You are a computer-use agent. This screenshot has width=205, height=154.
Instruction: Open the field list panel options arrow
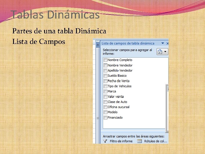163,43
